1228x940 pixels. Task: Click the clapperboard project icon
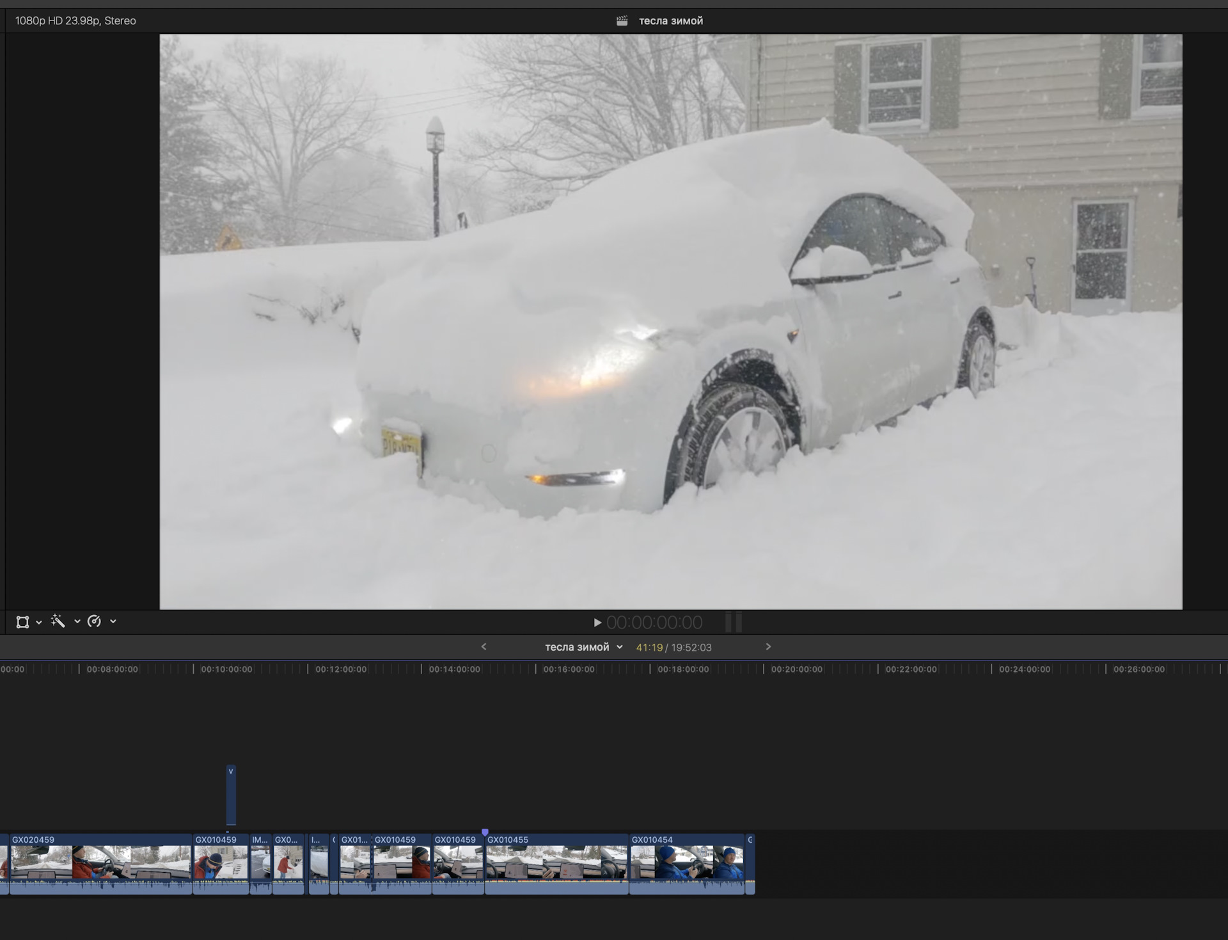622,21
